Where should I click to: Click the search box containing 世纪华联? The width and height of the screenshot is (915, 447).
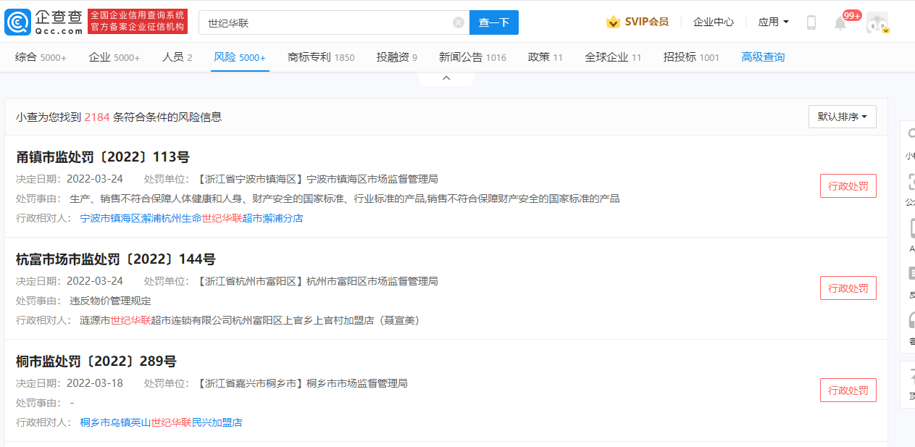334,22
